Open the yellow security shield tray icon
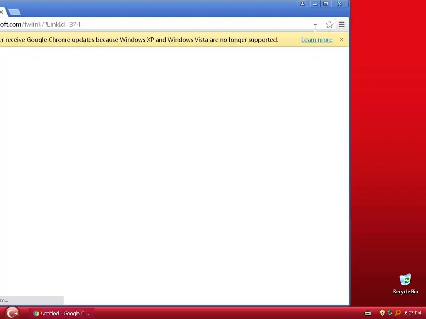The height and width of the screenshot is (319, 426). coord(382,313)
